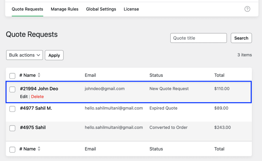Image resolution: width=262 pixels, height=161 pixels.
Task: Focus the Quote title search field
Action: tap(199, 38)
